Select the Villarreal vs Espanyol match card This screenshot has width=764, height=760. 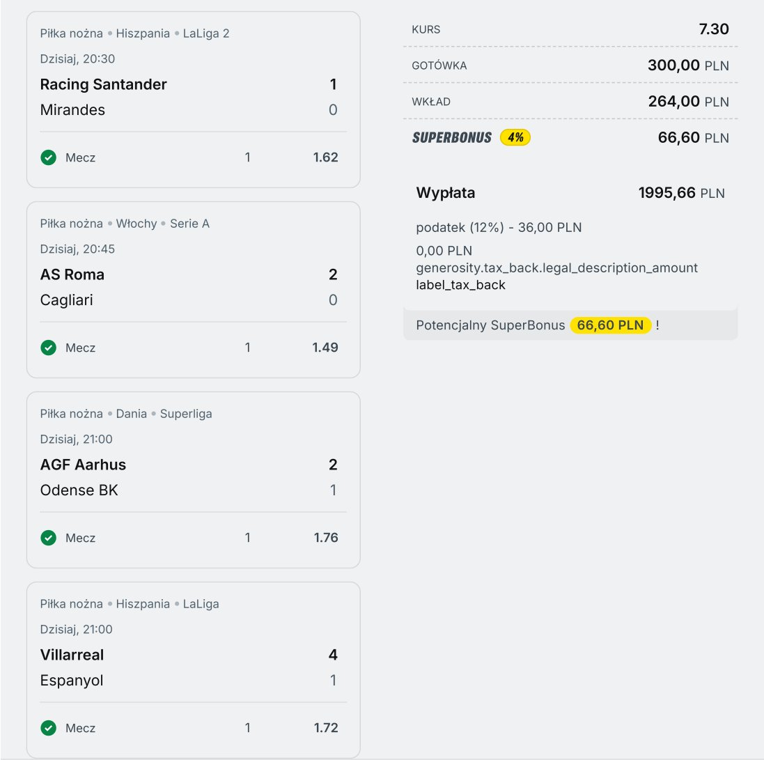(x=193, y=667)
